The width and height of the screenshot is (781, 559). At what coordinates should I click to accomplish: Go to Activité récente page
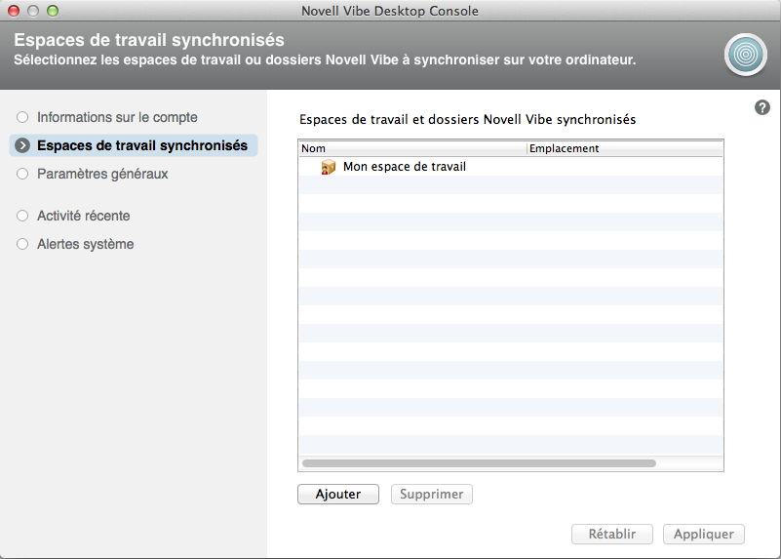coord(84,216)
